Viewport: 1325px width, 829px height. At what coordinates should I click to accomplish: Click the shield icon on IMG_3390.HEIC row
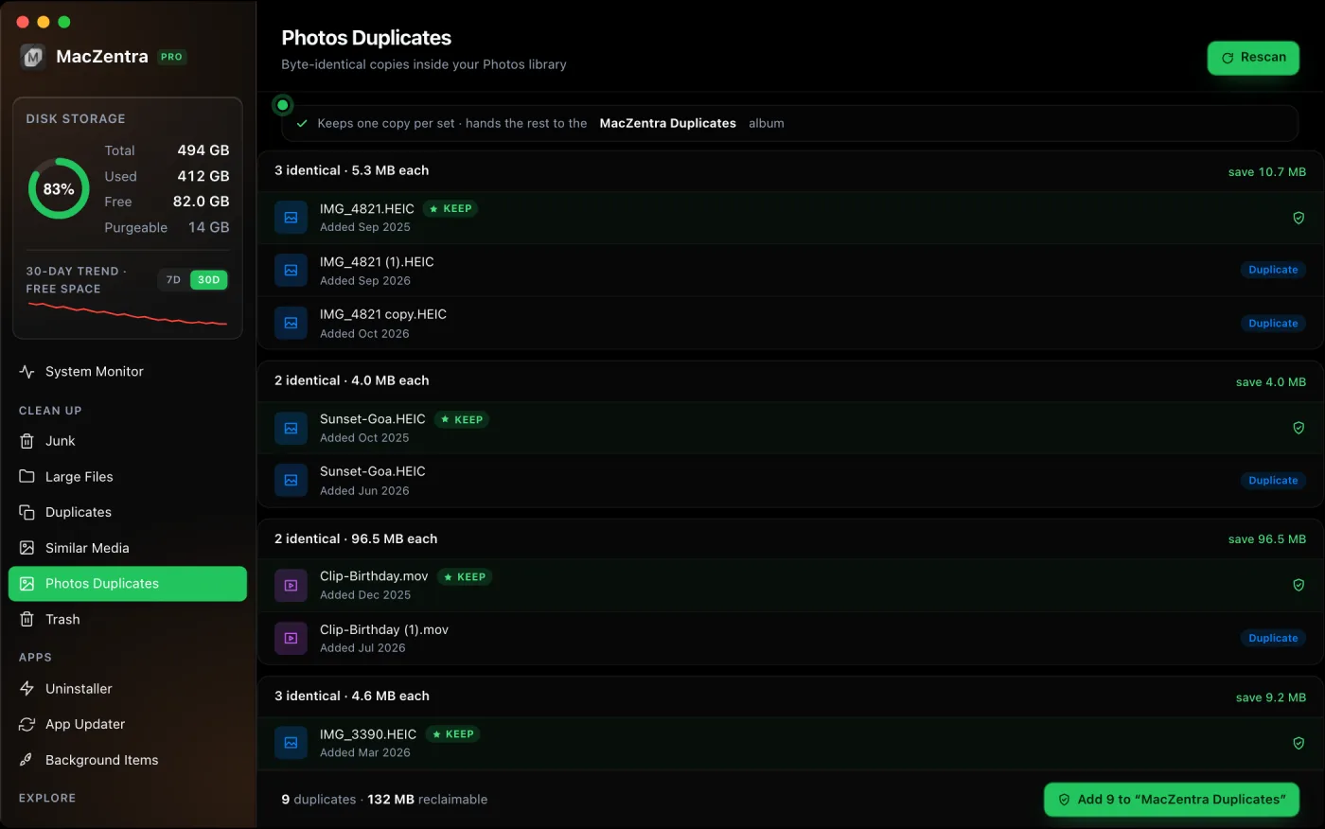point(1298,743)
